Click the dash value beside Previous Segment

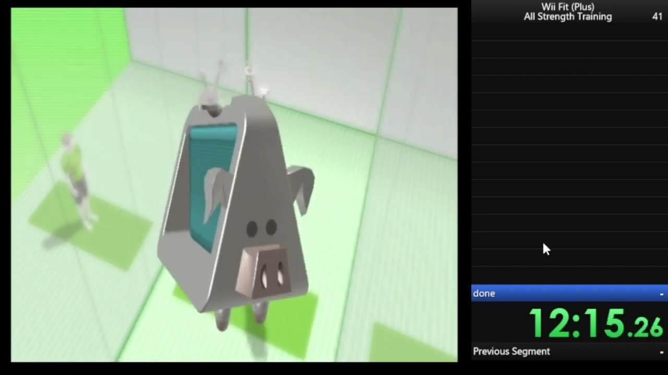click(x=661, y=352)
